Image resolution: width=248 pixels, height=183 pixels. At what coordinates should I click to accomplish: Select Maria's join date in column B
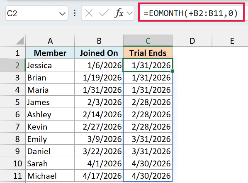[99, 90]
